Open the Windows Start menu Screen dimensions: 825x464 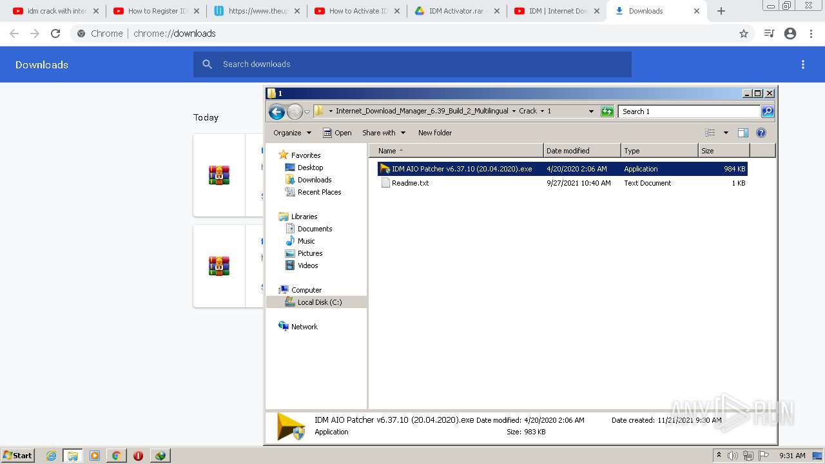point(18,456)
